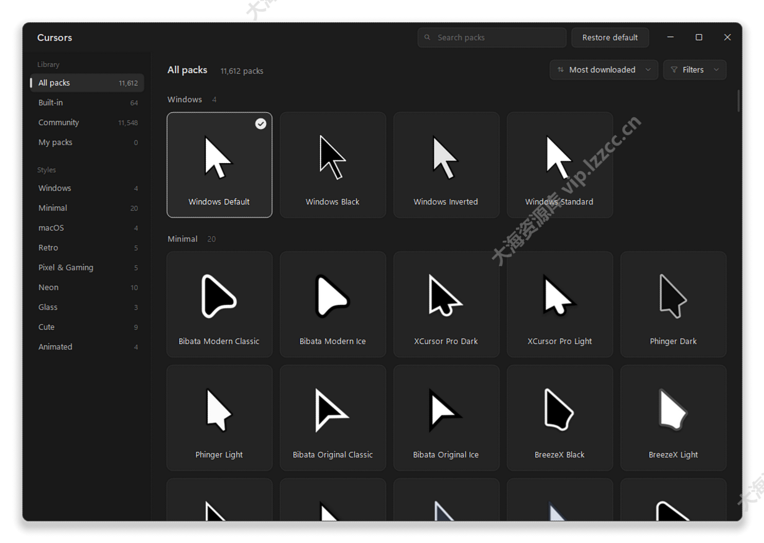The width and height of the screenshot is (764, 543).
Task: Open the Bibata Original Classic pack
Action: (333, 418)
